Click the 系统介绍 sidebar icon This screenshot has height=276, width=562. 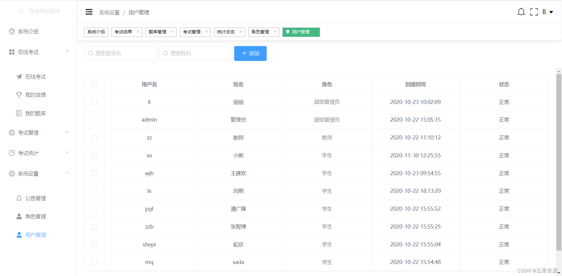pyautogui.click(x=12, y=32)
